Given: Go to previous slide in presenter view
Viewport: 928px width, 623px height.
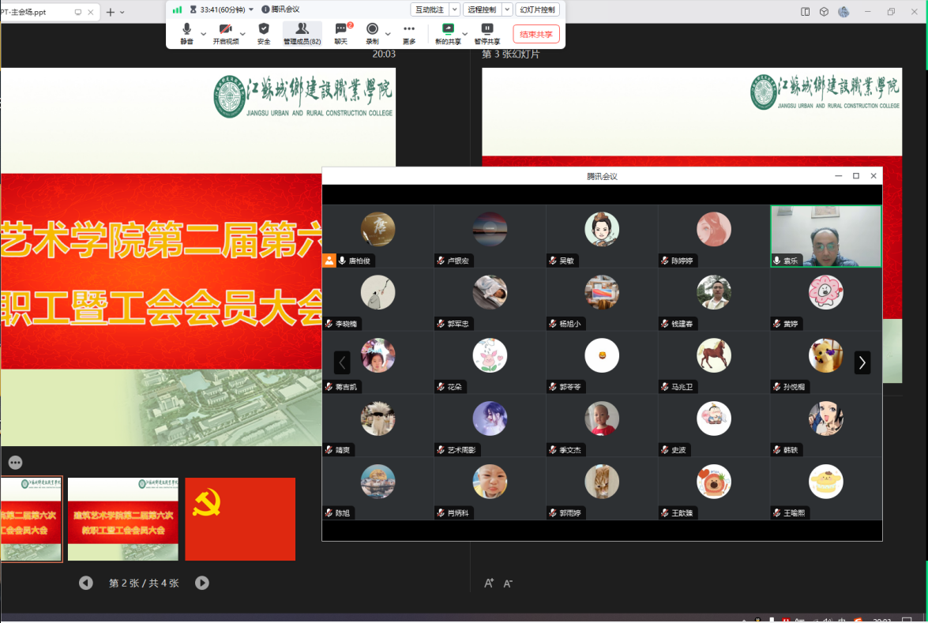Looking at the screenshot, I should [86, 583].
